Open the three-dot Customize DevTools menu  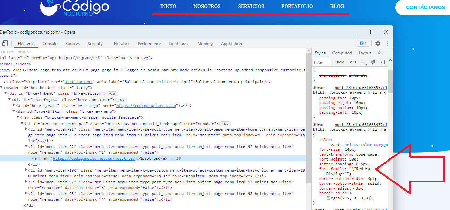click(x=387, y=43)
